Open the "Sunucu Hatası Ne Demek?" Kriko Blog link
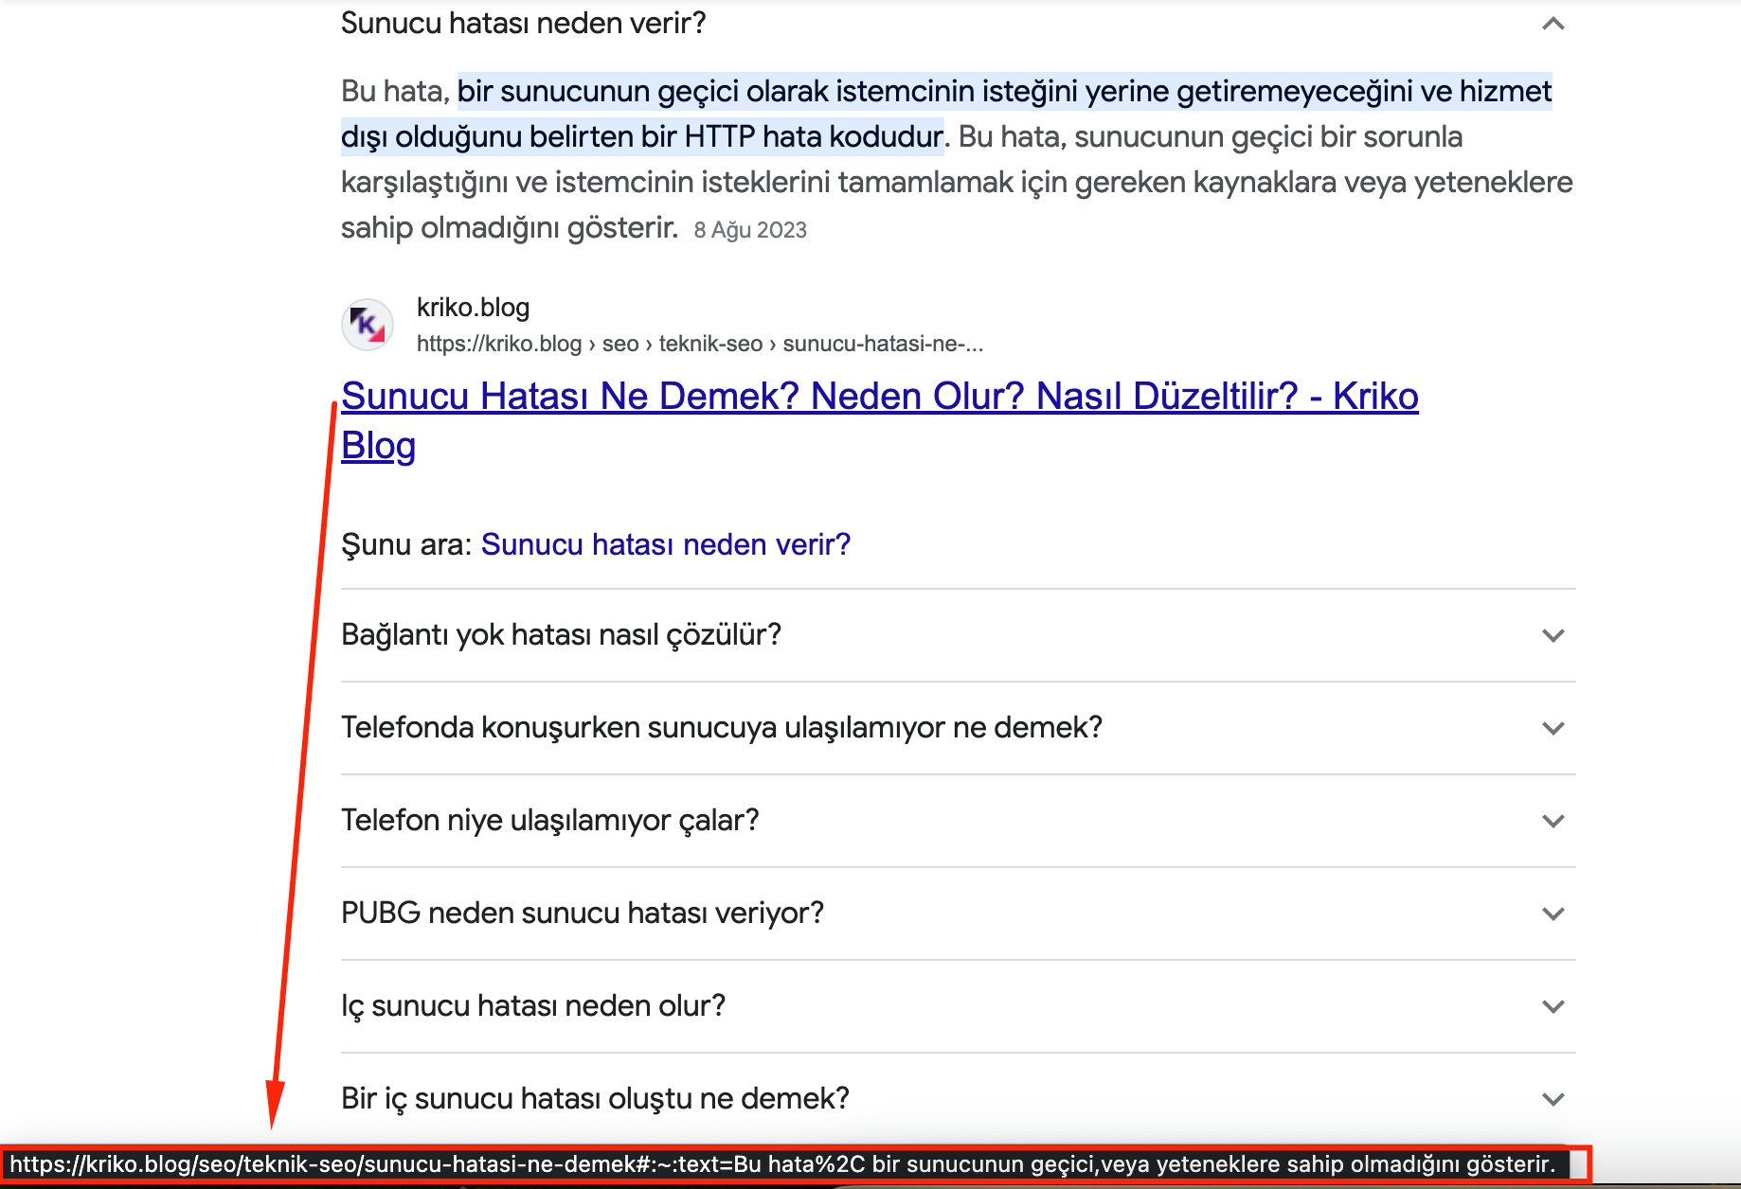This screenshot has height=1189, width=1741. 878,397
